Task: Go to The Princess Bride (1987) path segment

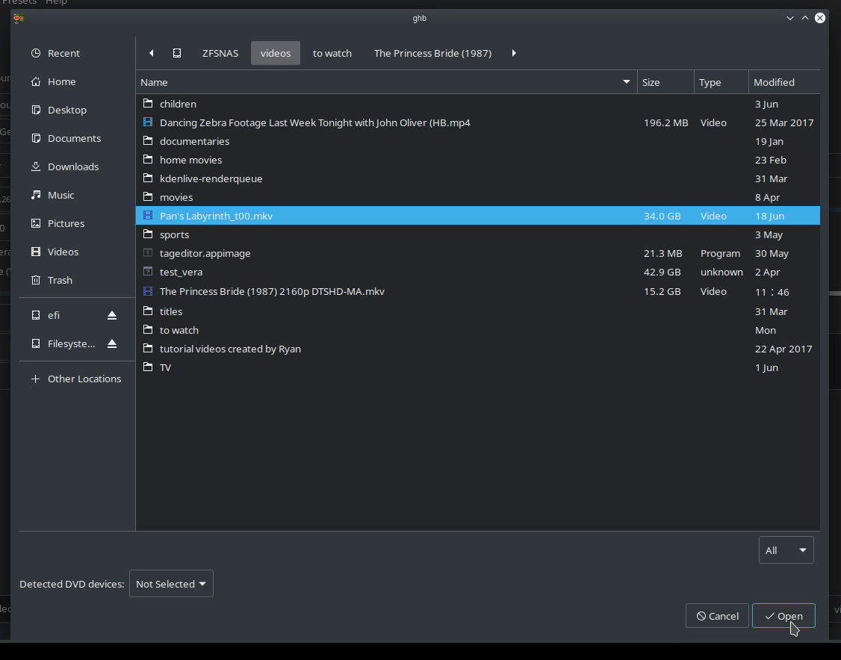Action: (x=433, y=53)
